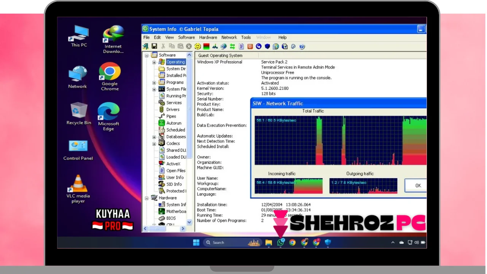Click the dark blue shield toolbar icon
The width and height of the screenshot is (487, 274).
click(267, 46)
